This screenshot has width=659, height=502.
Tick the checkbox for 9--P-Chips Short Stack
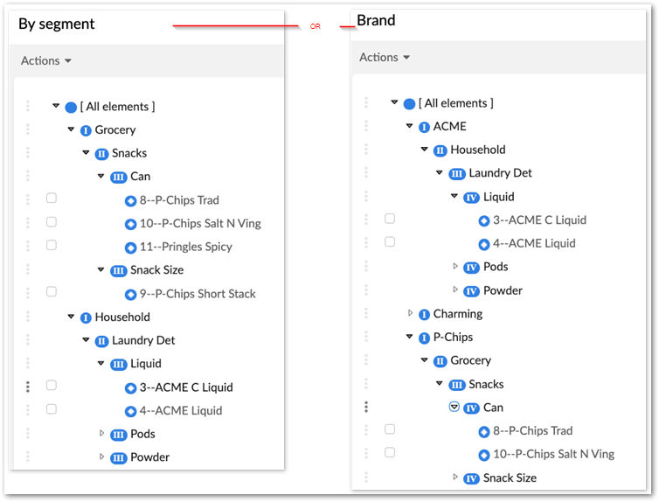pyautogui.click(x=52, y=291)
